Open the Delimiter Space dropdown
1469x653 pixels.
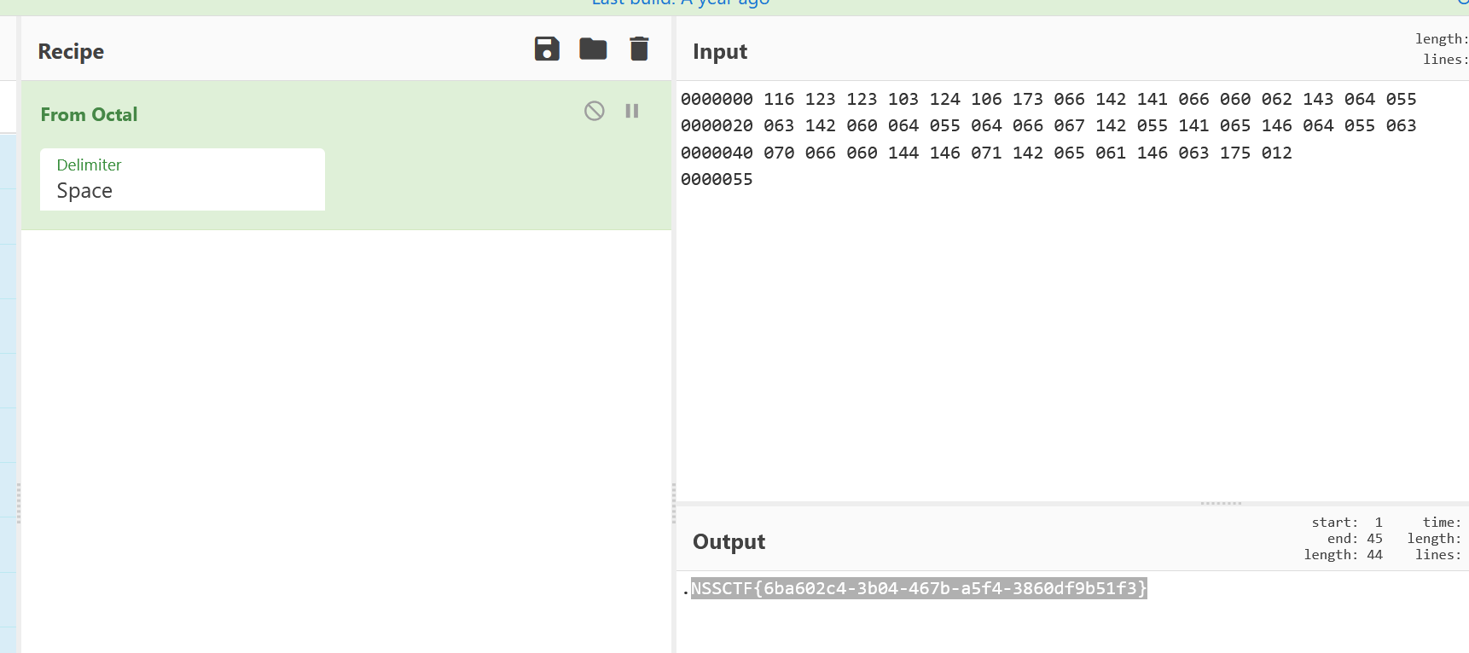(x=183, y=179)
